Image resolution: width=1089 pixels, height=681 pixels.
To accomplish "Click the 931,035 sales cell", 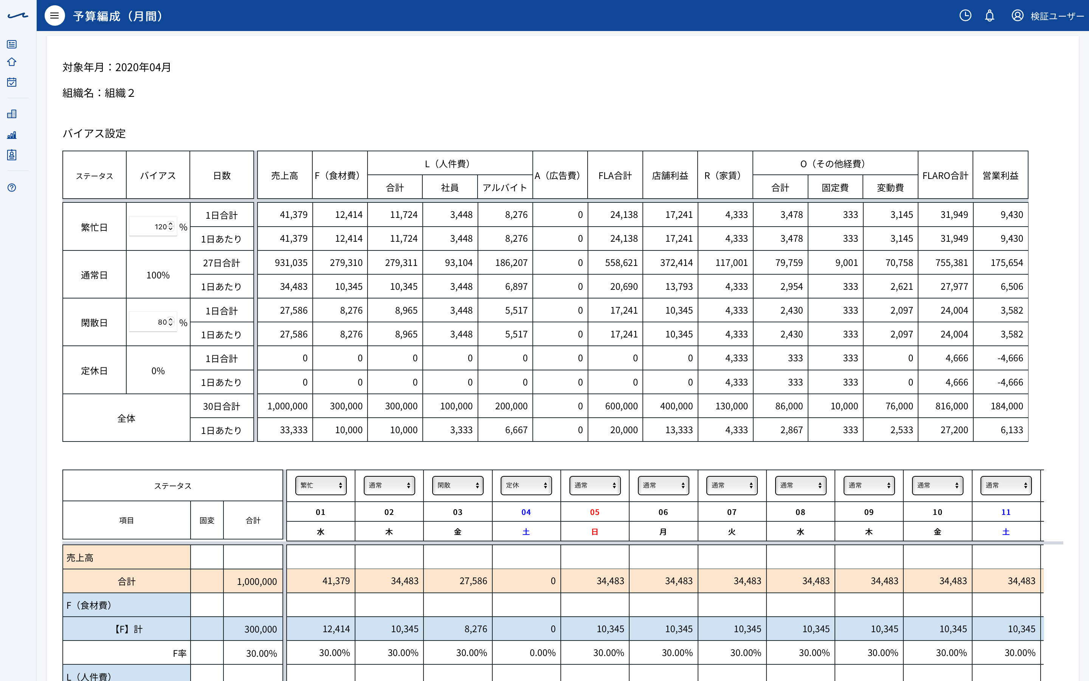I will tap(285, 263).
